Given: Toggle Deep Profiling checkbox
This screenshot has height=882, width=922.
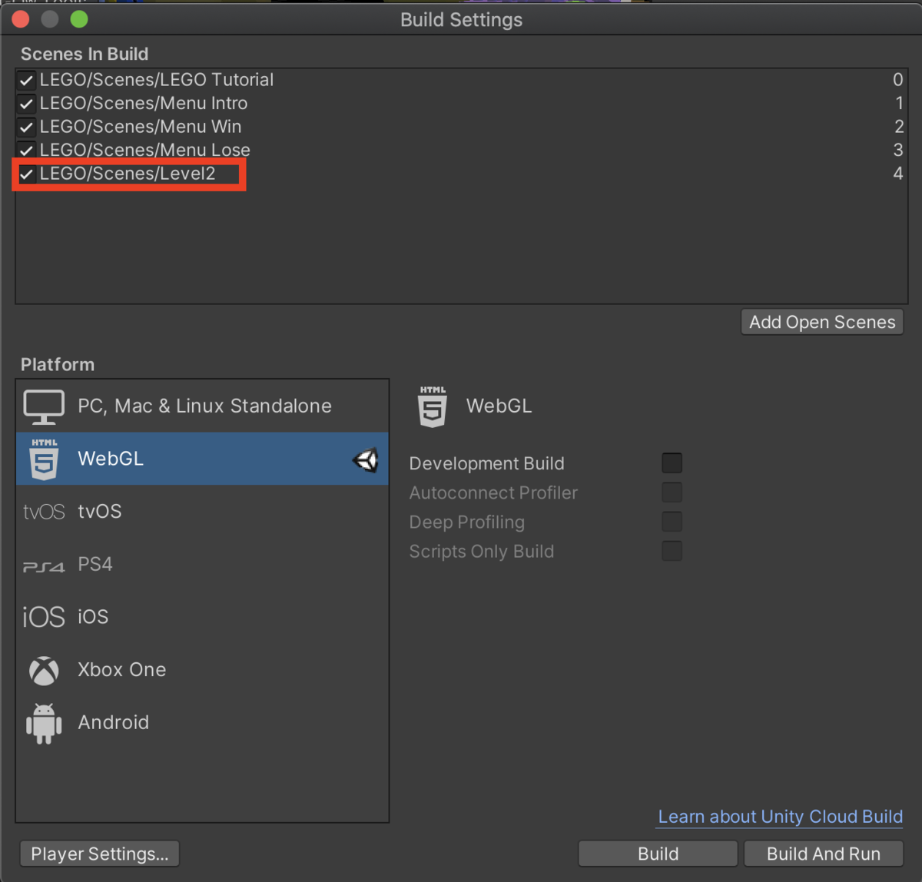Looking at the screenshot, I should (x=672, y=522).
